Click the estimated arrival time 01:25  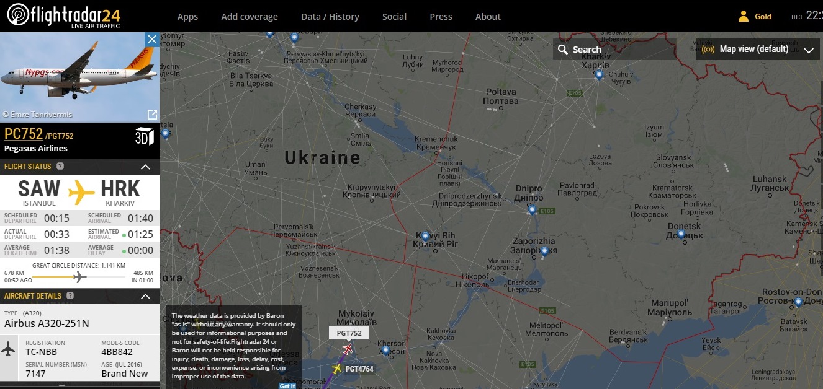tap(140, 234)
